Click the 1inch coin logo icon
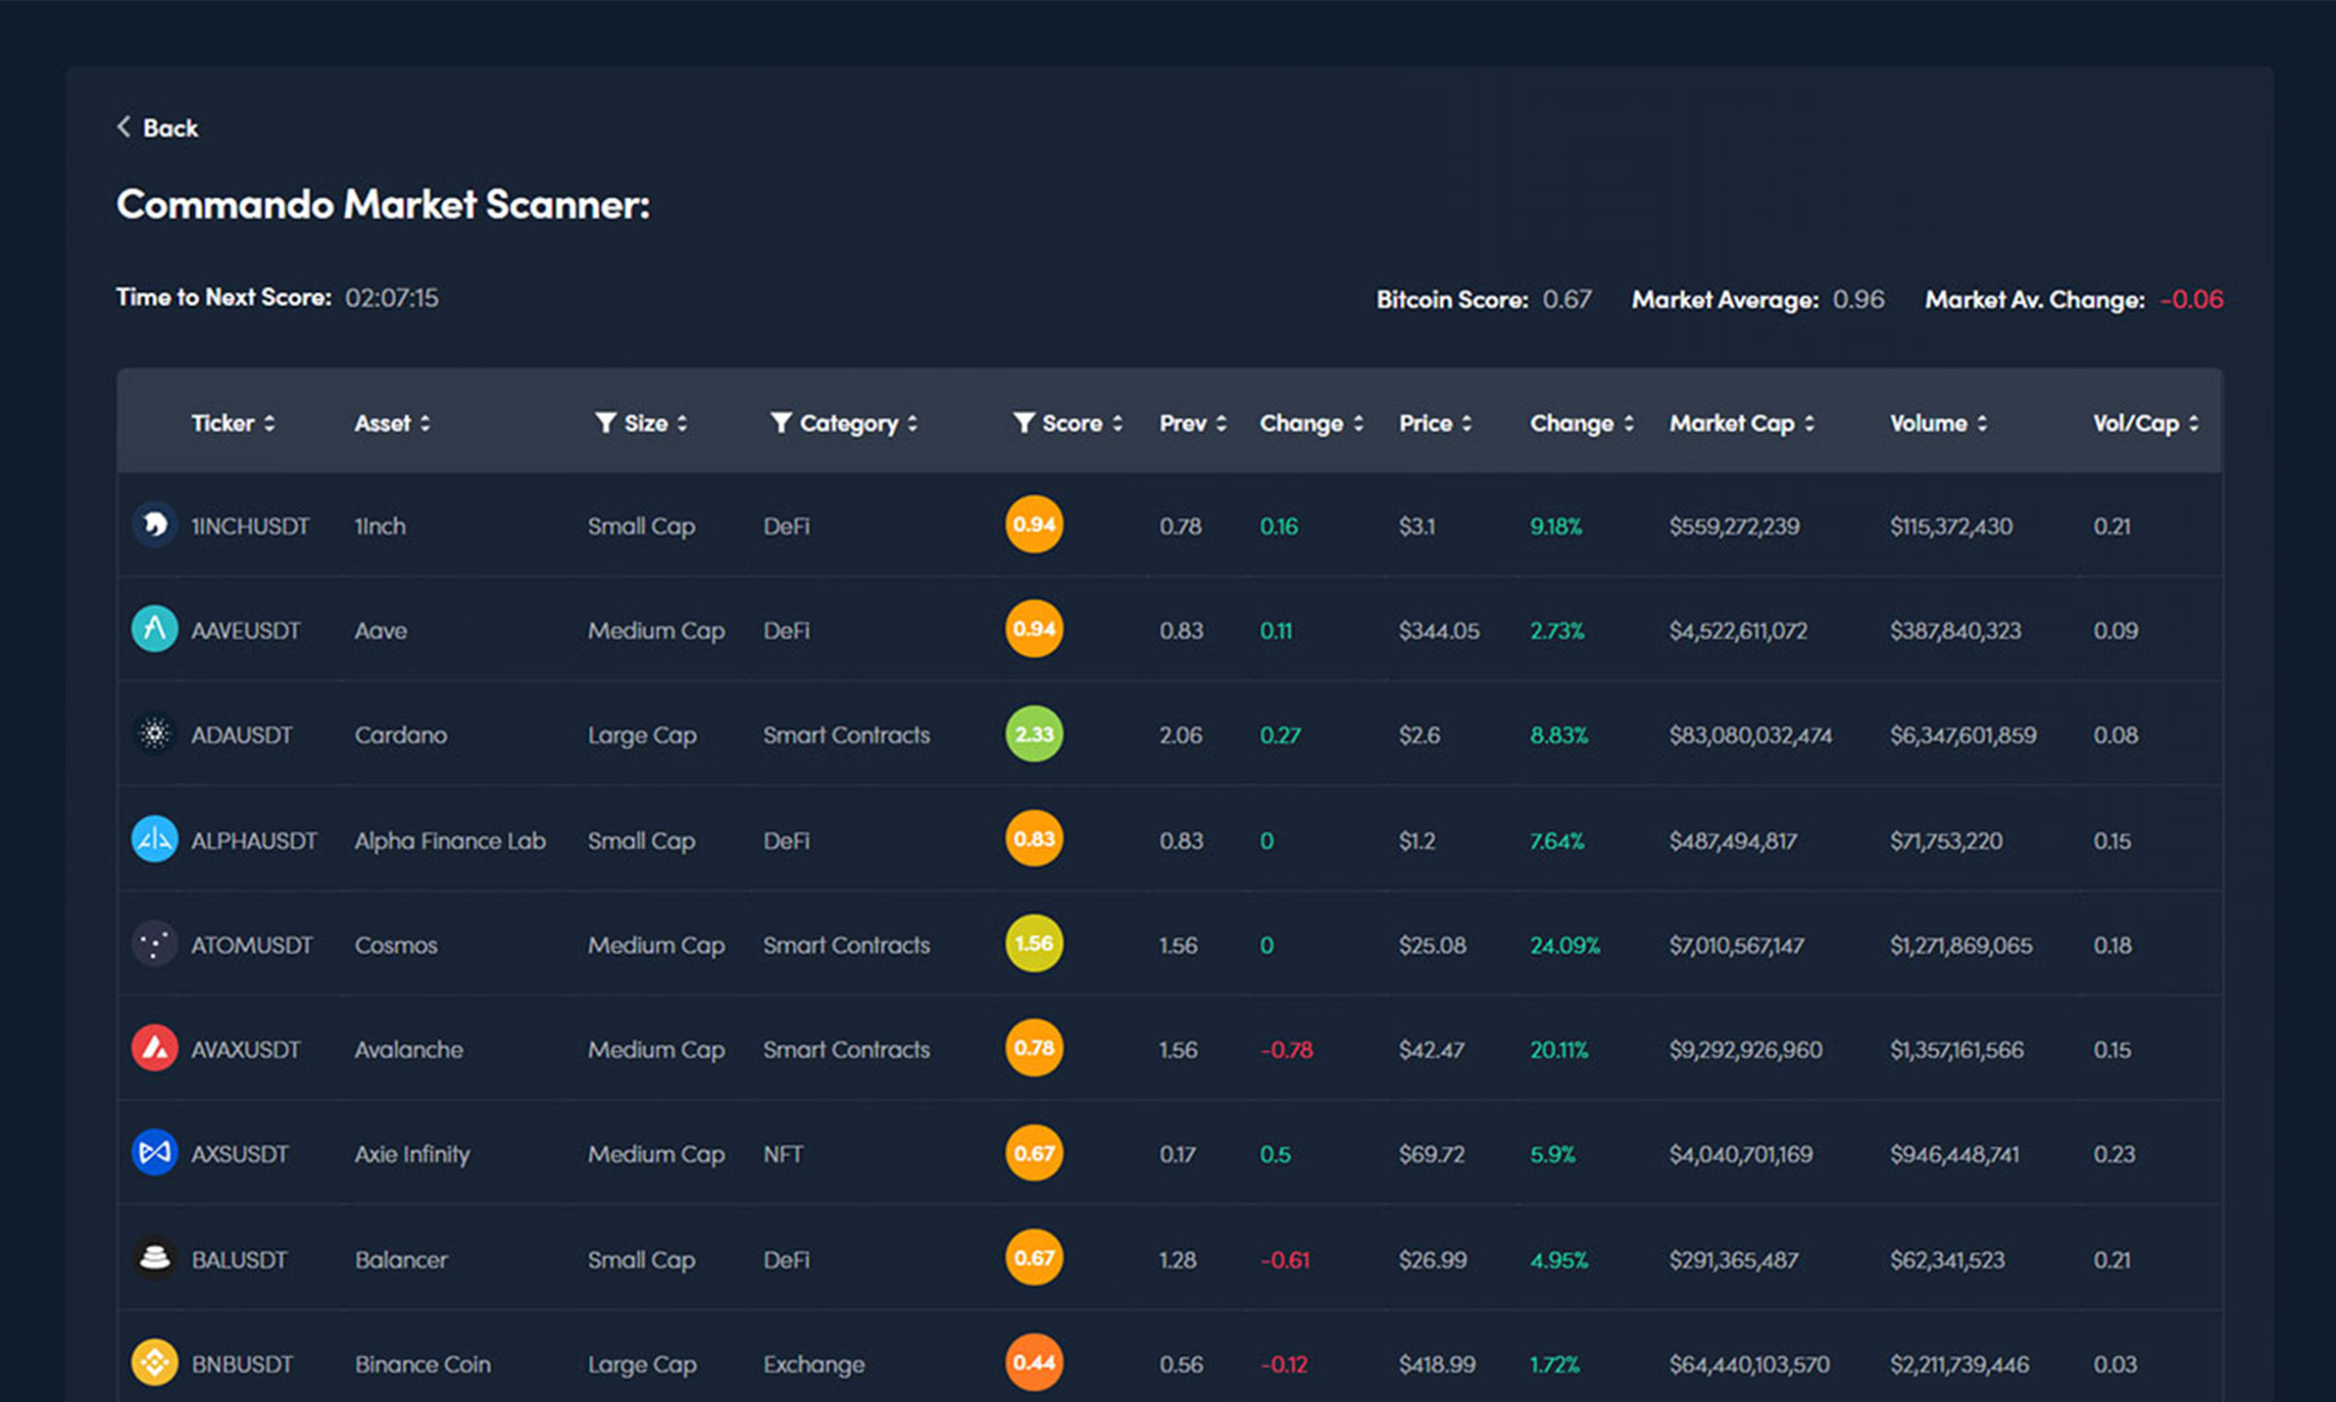Image resolution: width=2336 pixels, height=1402 pixels. tap(154, 525)
